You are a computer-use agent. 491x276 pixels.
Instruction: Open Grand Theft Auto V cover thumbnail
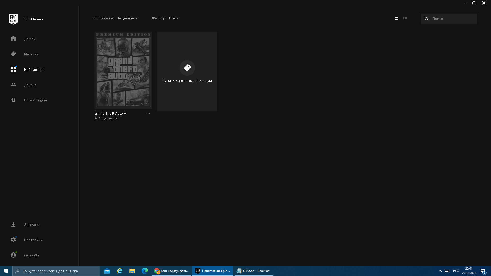coord(123,70)
